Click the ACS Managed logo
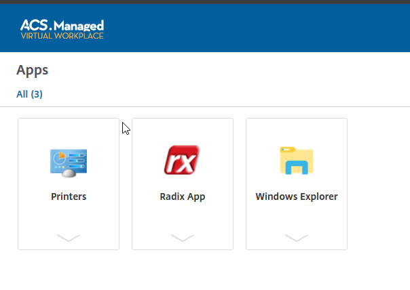410x290 pixels. (x=62, y=28)
